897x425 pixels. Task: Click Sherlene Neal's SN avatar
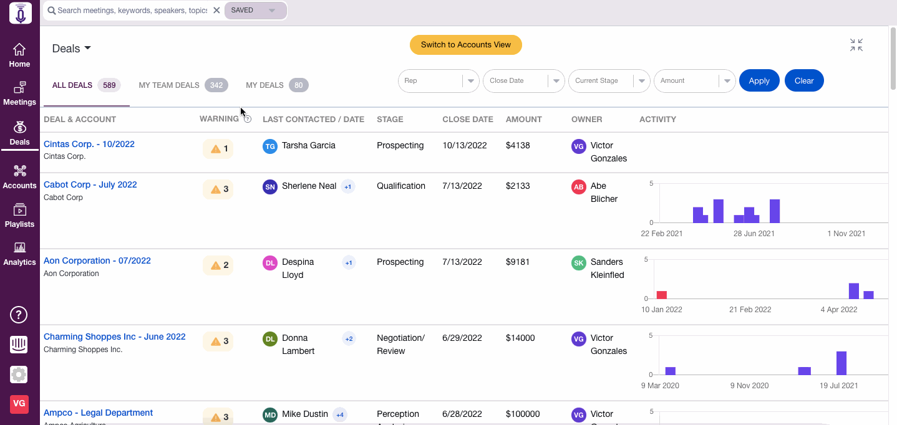270,187
